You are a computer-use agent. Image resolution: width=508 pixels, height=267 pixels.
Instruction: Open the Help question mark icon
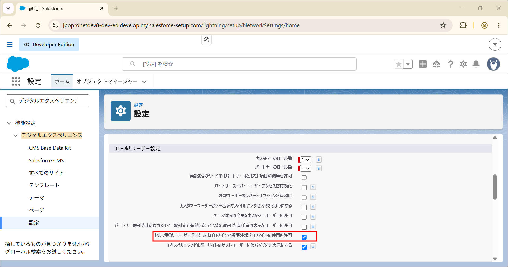450,64
